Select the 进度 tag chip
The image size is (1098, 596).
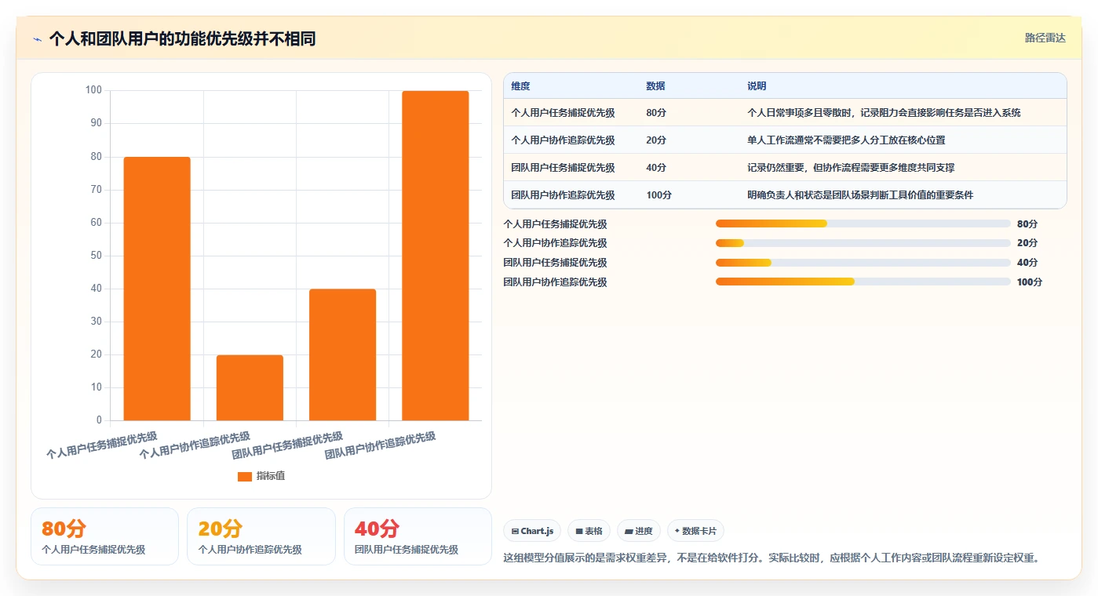pos(639,531)
